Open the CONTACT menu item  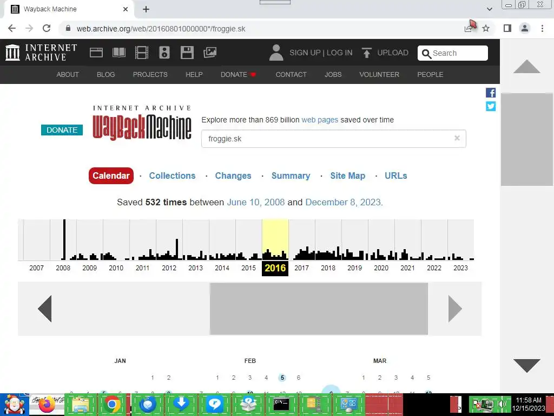point(291,75)
